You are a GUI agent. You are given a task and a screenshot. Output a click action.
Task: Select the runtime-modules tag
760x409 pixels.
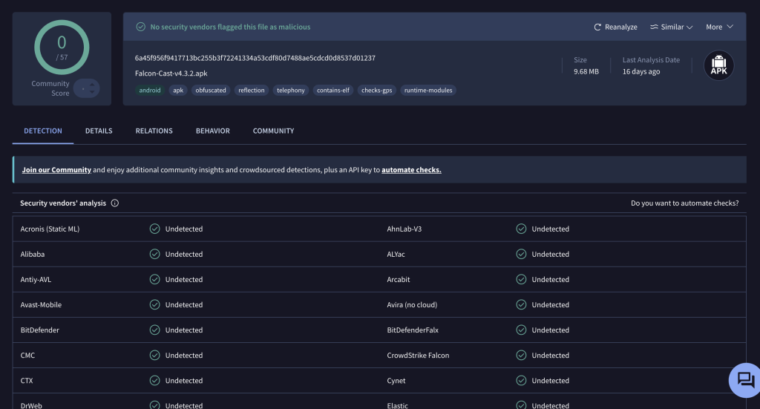click(428, 90)
